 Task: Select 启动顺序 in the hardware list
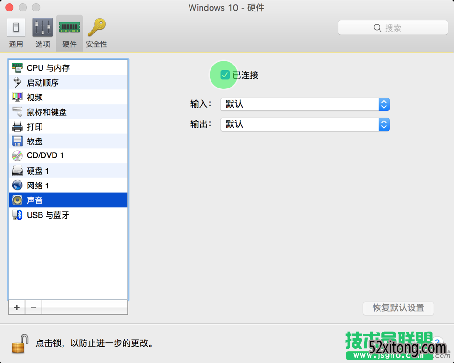pos(68,82)
